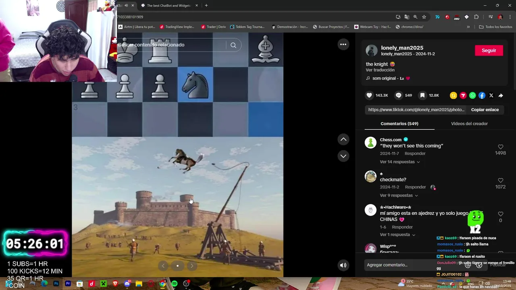Viewport: 516px width, 290px height.
Task: Open comments via the speech bubble icon
Action: [x=399, y=95]
